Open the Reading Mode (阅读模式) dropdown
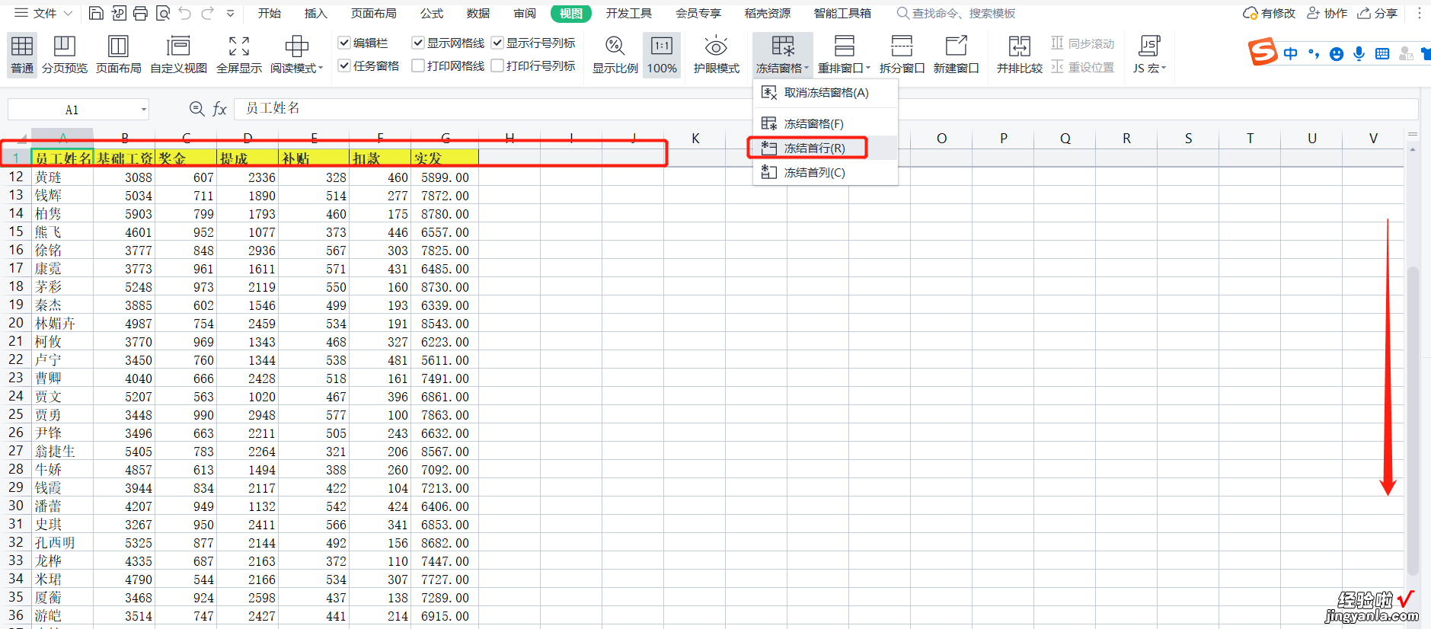The width and height of the screenshot is (1431, 629). 296,54
